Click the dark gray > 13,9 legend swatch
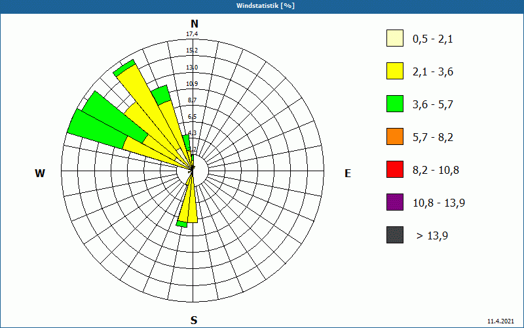The image size is (524, 328). 395,235
